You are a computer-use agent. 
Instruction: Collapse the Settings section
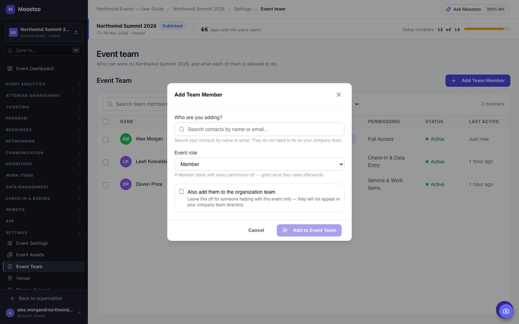[44, 233]
